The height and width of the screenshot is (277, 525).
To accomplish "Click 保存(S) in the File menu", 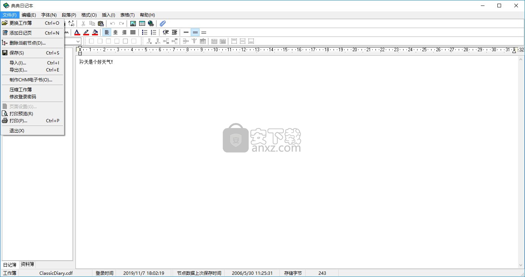I will point(32,53).
